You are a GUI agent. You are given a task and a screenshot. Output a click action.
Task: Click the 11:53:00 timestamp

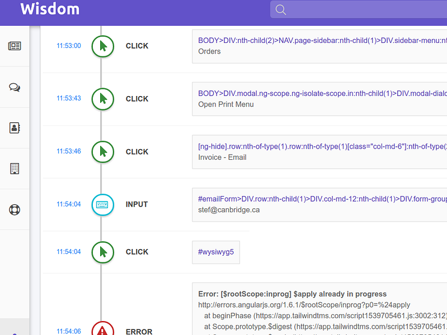(x=69, y=46)
